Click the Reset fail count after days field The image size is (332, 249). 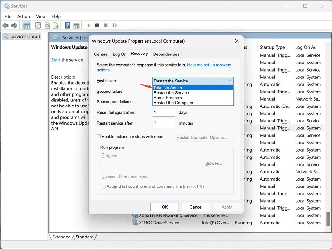pyautogui.click(x=164, y=113)
